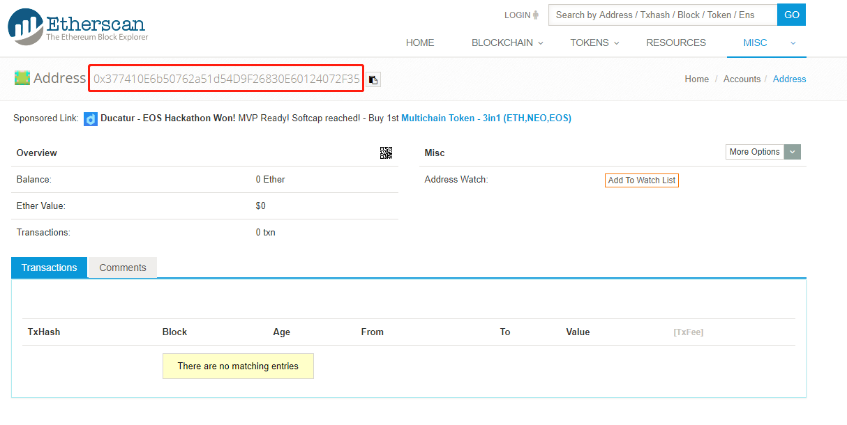The width and height of the screenshot is (847, 425).
Task: Open the LOGIN link
Action: click(x=521, y=15)
